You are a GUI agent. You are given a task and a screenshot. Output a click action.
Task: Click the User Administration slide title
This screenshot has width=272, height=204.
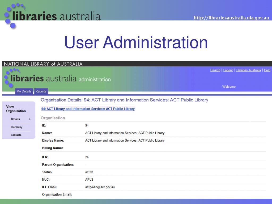point(136,42)
